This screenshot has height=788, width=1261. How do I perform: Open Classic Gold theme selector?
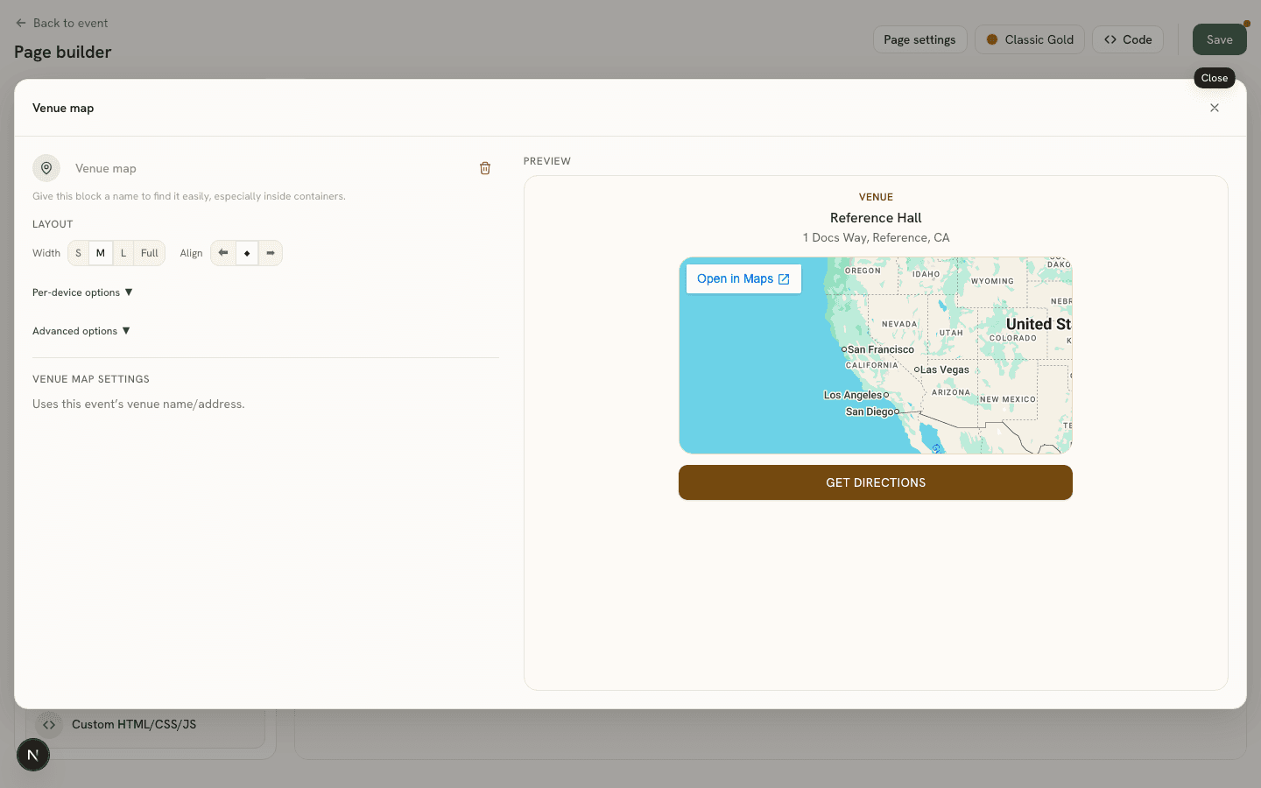1030,39
